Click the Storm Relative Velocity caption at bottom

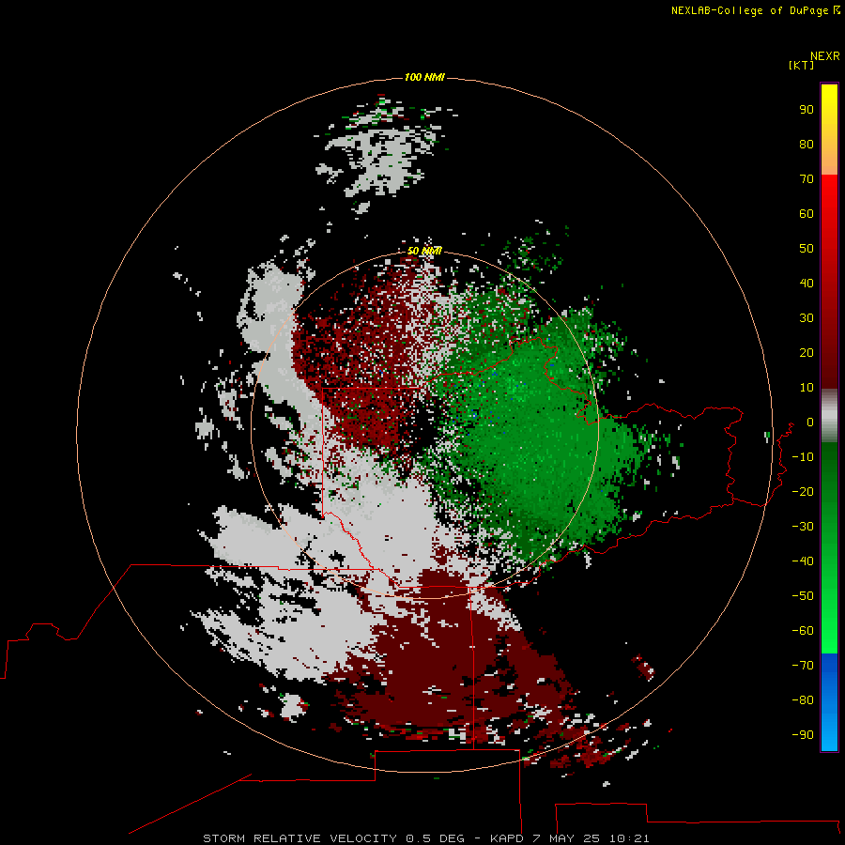426,838
